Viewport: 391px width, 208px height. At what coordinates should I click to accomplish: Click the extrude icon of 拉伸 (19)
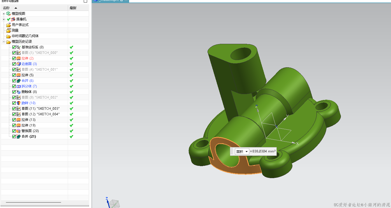click(18, 125)
